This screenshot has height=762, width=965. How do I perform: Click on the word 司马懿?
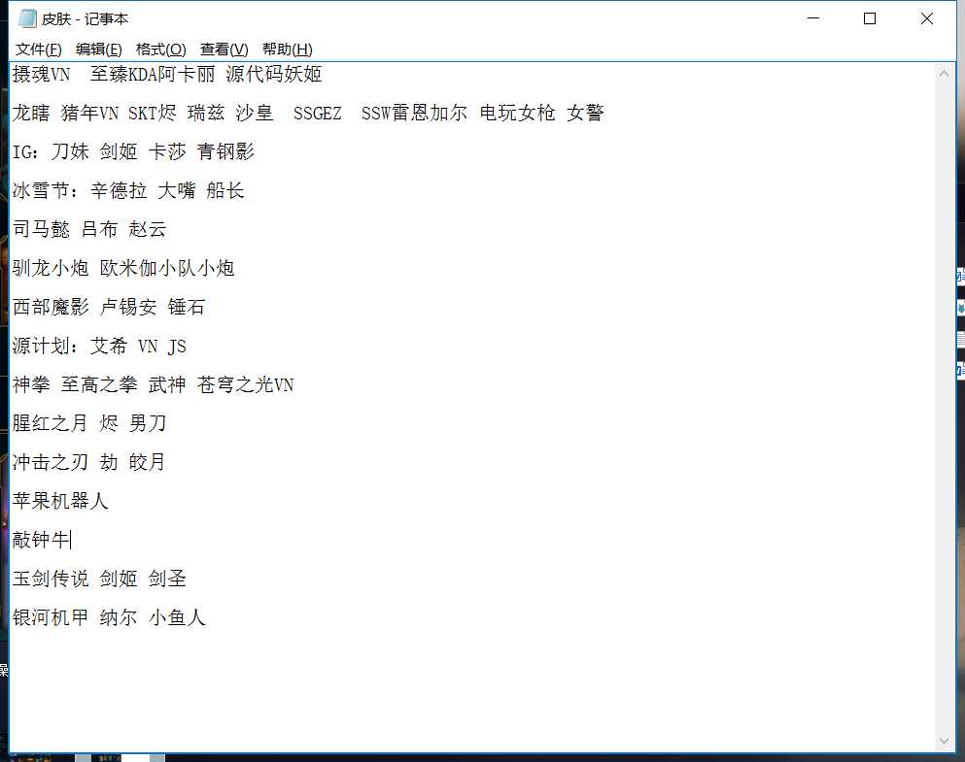pyautogui.click(x=41, y=229)
